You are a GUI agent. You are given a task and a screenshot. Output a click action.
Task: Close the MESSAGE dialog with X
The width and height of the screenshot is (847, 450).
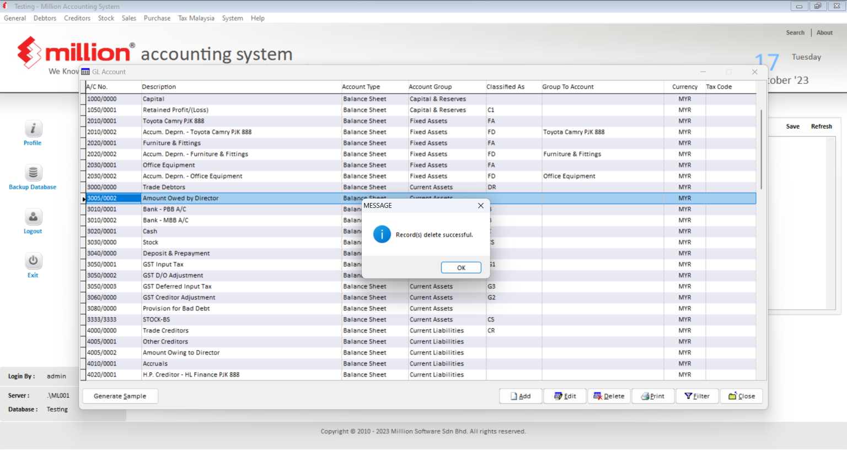[481, 206]
